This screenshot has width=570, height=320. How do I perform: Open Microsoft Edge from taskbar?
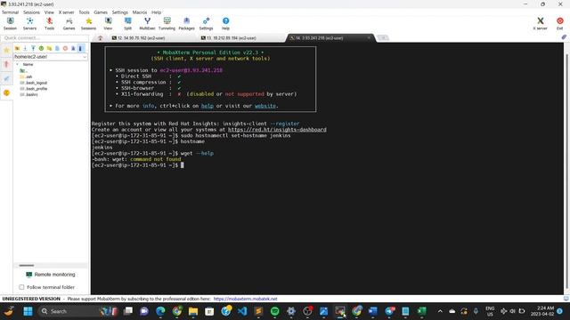(x=160, y=311)
